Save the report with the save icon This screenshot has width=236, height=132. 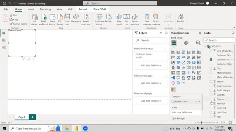4,3
